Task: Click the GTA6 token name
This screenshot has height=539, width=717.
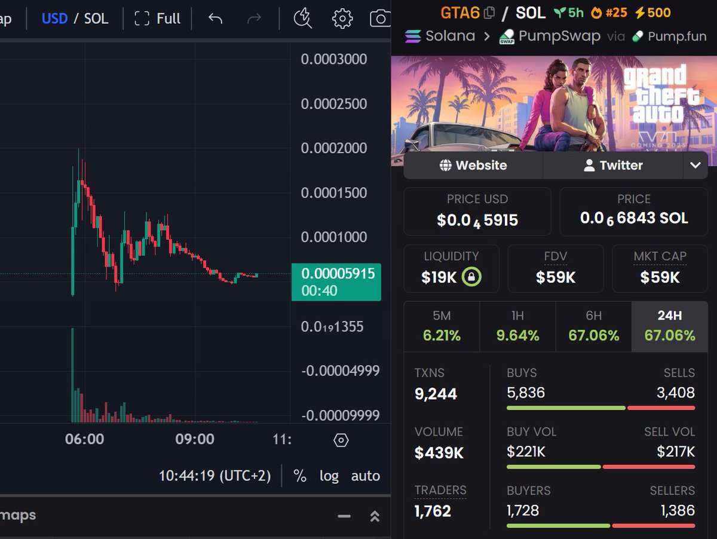Action: pyautogui.click(x=461, y=12)
